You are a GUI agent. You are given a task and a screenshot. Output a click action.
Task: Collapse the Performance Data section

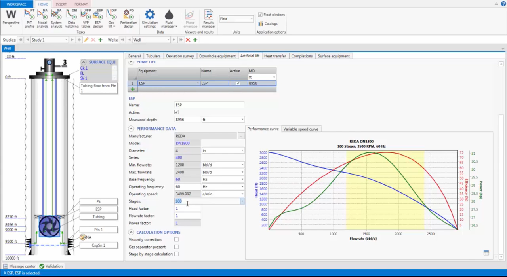131,129
